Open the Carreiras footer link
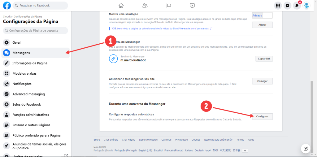 coord(166,140)
